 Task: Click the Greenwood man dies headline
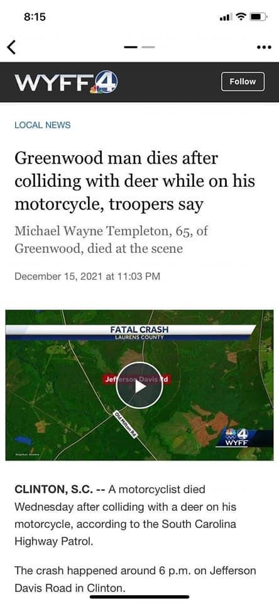point(134,181)
